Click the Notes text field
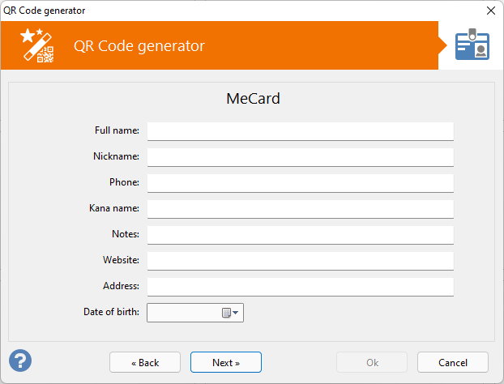This screenshot has width=504, height=384. pyautogui.click(x=300, y=234)
